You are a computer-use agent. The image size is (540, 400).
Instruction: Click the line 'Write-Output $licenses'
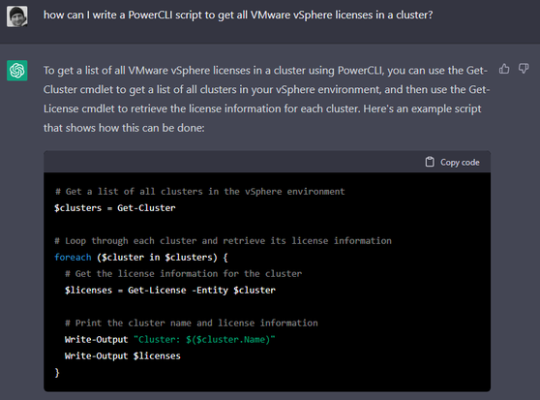(x=123, y=355)
